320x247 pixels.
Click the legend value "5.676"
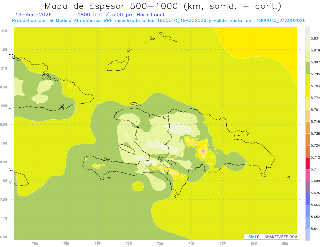pos(315,193)
